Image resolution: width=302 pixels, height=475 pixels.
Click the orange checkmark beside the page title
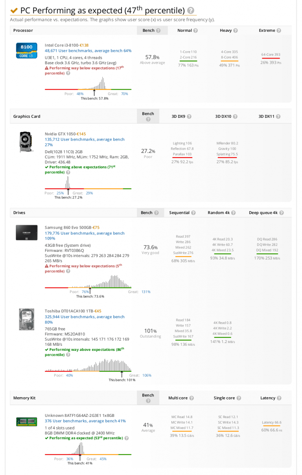coord(14,10)
